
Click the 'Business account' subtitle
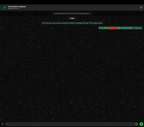[x=14, y=8]
